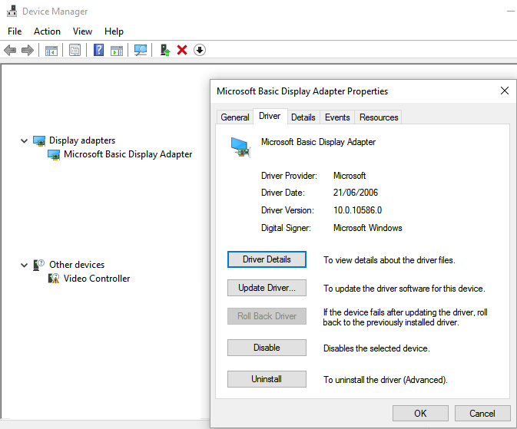Click the Device Manager window title text

(55, 12)
